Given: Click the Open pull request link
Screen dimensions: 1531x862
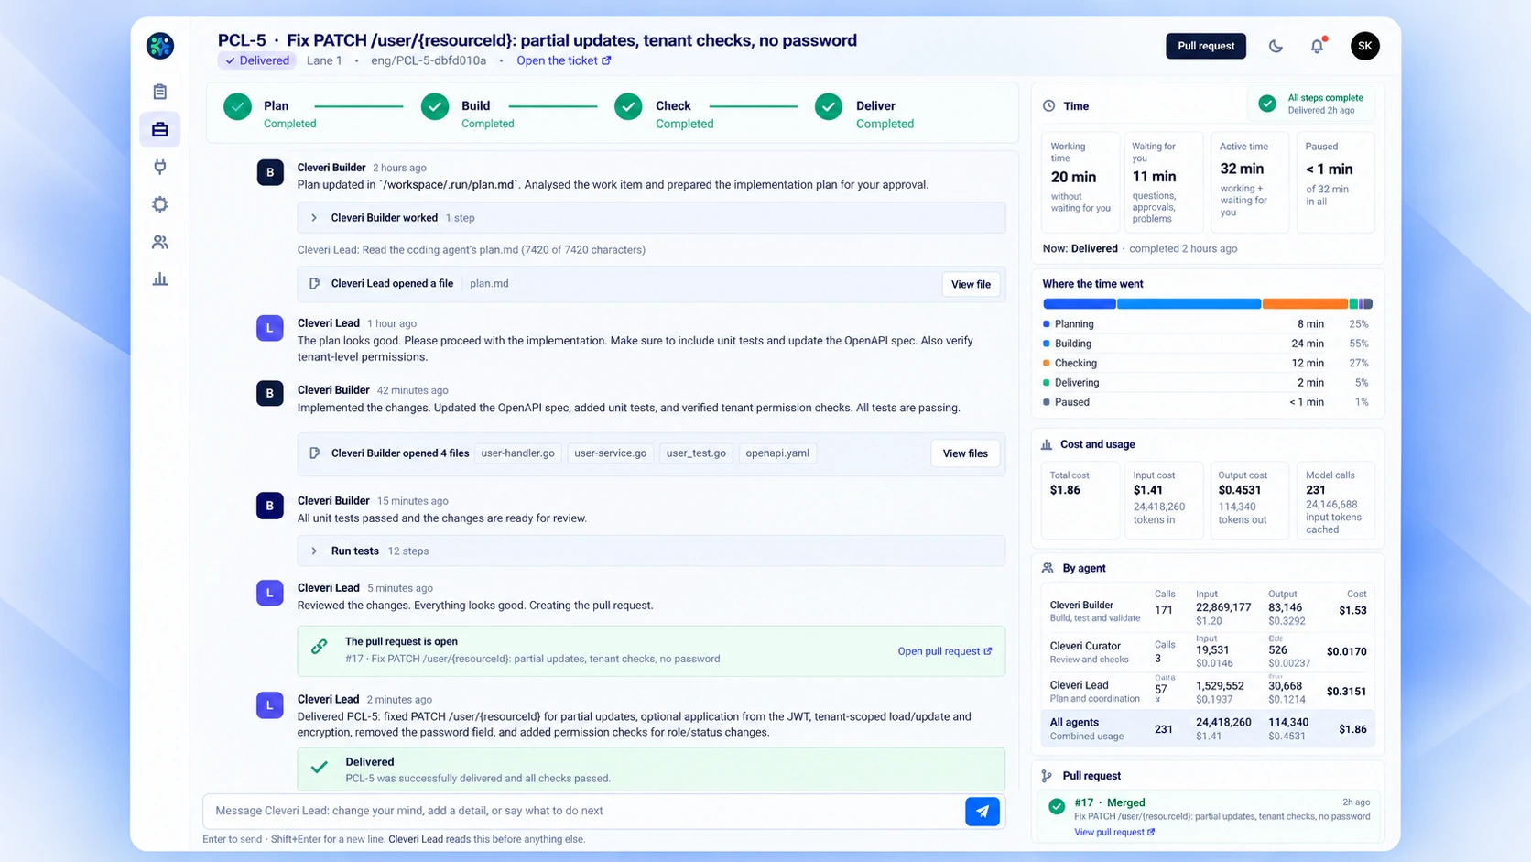Looking at the screenshot, I should 944,651.
